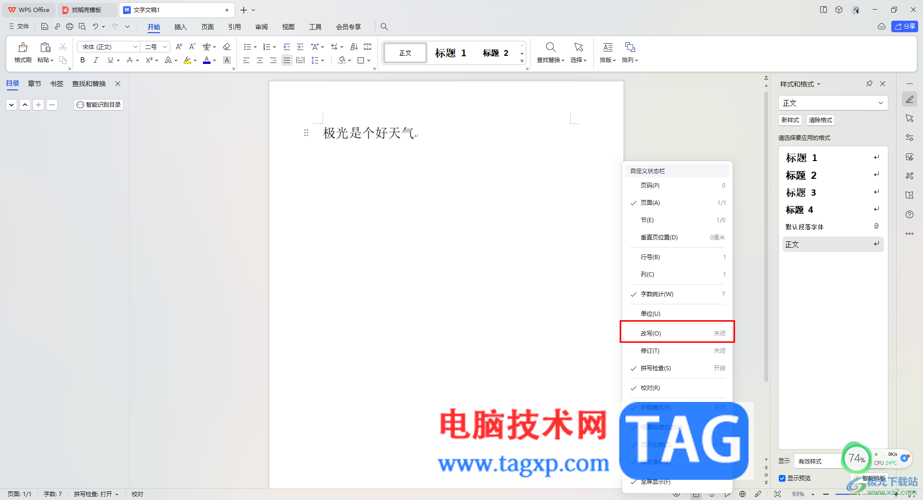Image resolution: width=923 pixels, height=500 pixels.
Task: Justify text alignment icon
Action: pyautogui.click(x=287, y=60)
